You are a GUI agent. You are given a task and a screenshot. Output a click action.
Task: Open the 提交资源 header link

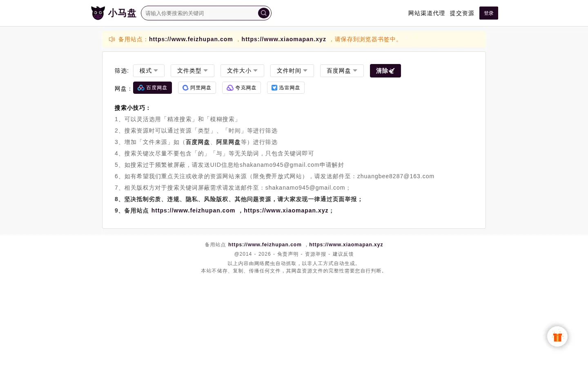coord(462,13)
